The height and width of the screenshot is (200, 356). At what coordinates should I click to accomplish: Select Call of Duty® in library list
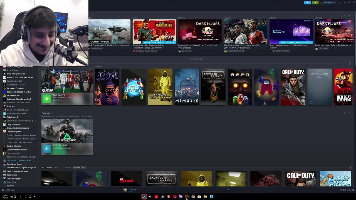12,117
